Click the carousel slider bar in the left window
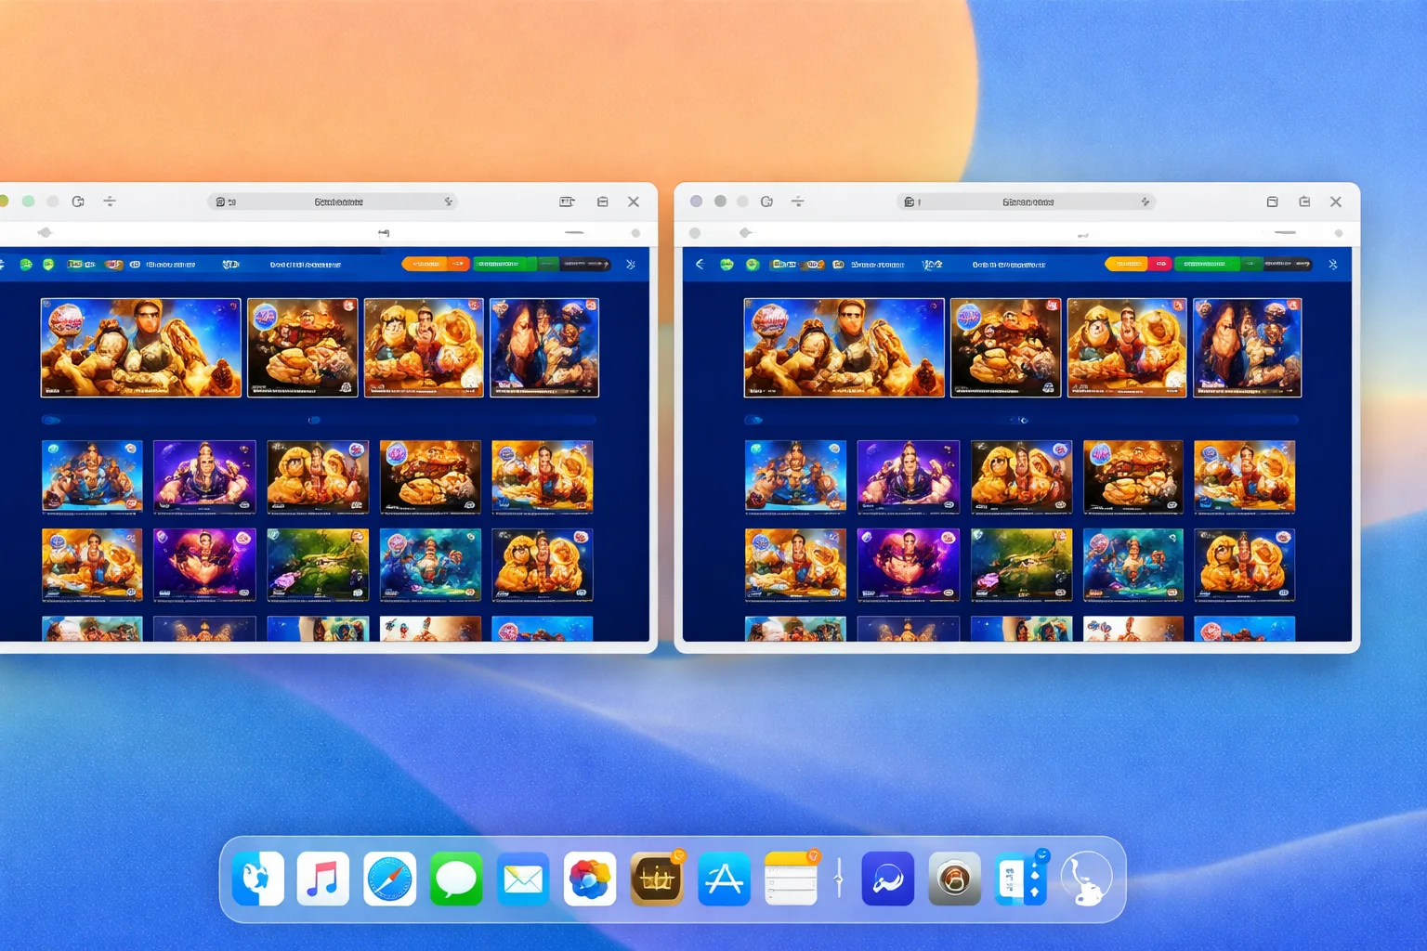This screenshot has width=1427, height=951. 319,420
